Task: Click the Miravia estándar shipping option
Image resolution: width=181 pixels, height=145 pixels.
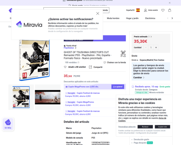Action: [157, 92]
